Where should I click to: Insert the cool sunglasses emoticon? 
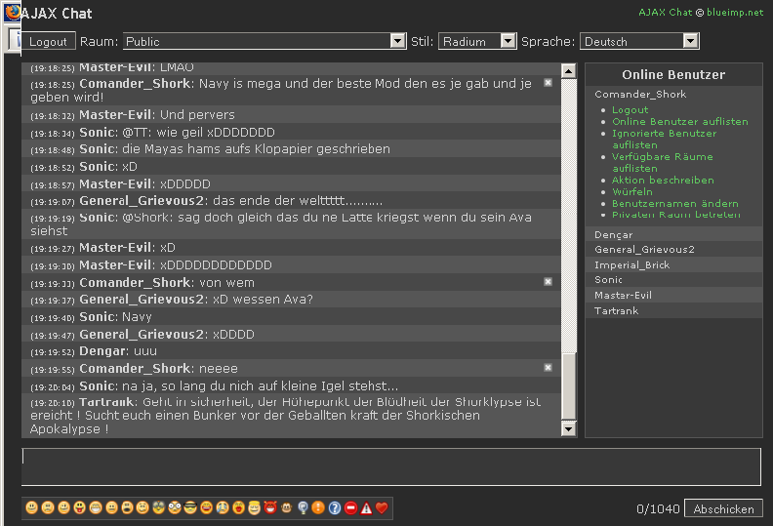click(x=190, y=507)
